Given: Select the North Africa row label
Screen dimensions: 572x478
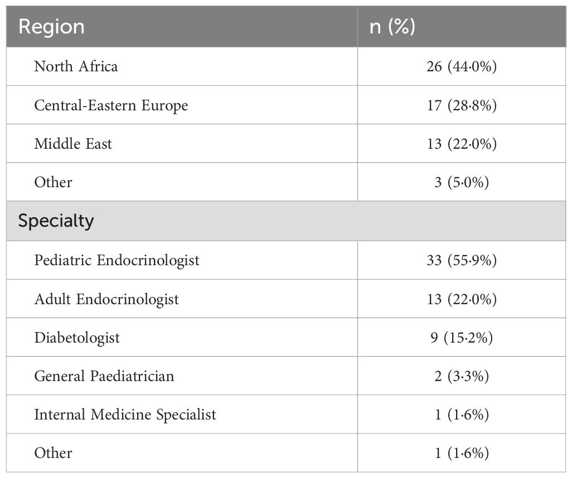Looking at the screenshot, I should [76, 66].
